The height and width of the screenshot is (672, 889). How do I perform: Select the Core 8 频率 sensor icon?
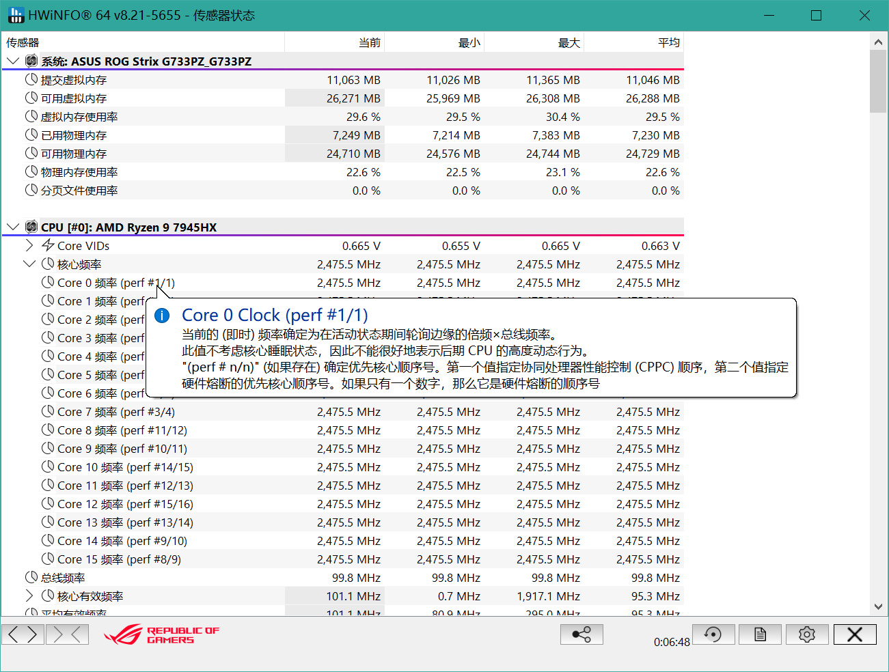coord(48,430)
